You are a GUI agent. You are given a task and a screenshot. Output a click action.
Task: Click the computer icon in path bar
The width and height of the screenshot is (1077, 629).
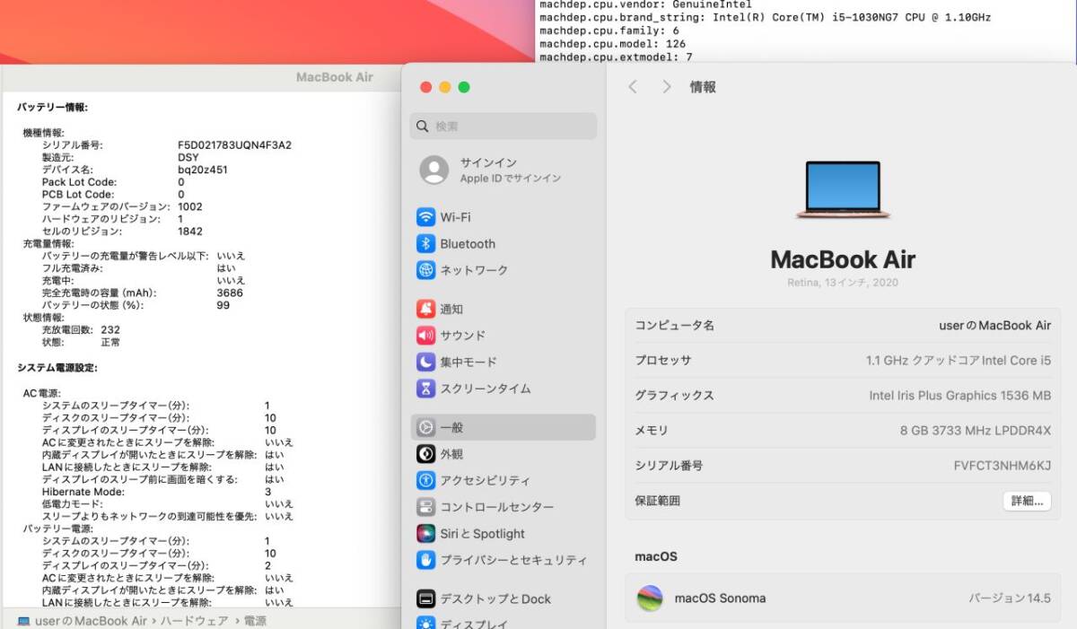[x=23, y=621]
